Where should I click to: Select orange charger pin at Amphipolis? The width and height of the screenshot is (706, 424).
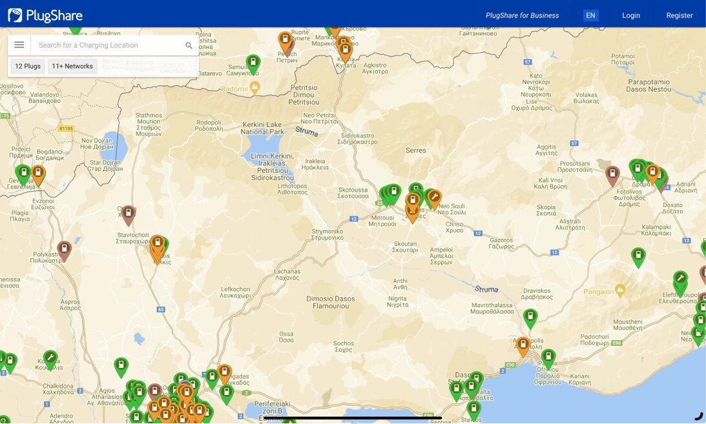[523, 346]
